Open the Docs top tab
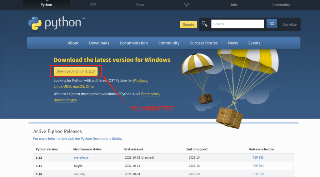The height and width of the screenshot is (177, 320). click(x=140, y=5)
